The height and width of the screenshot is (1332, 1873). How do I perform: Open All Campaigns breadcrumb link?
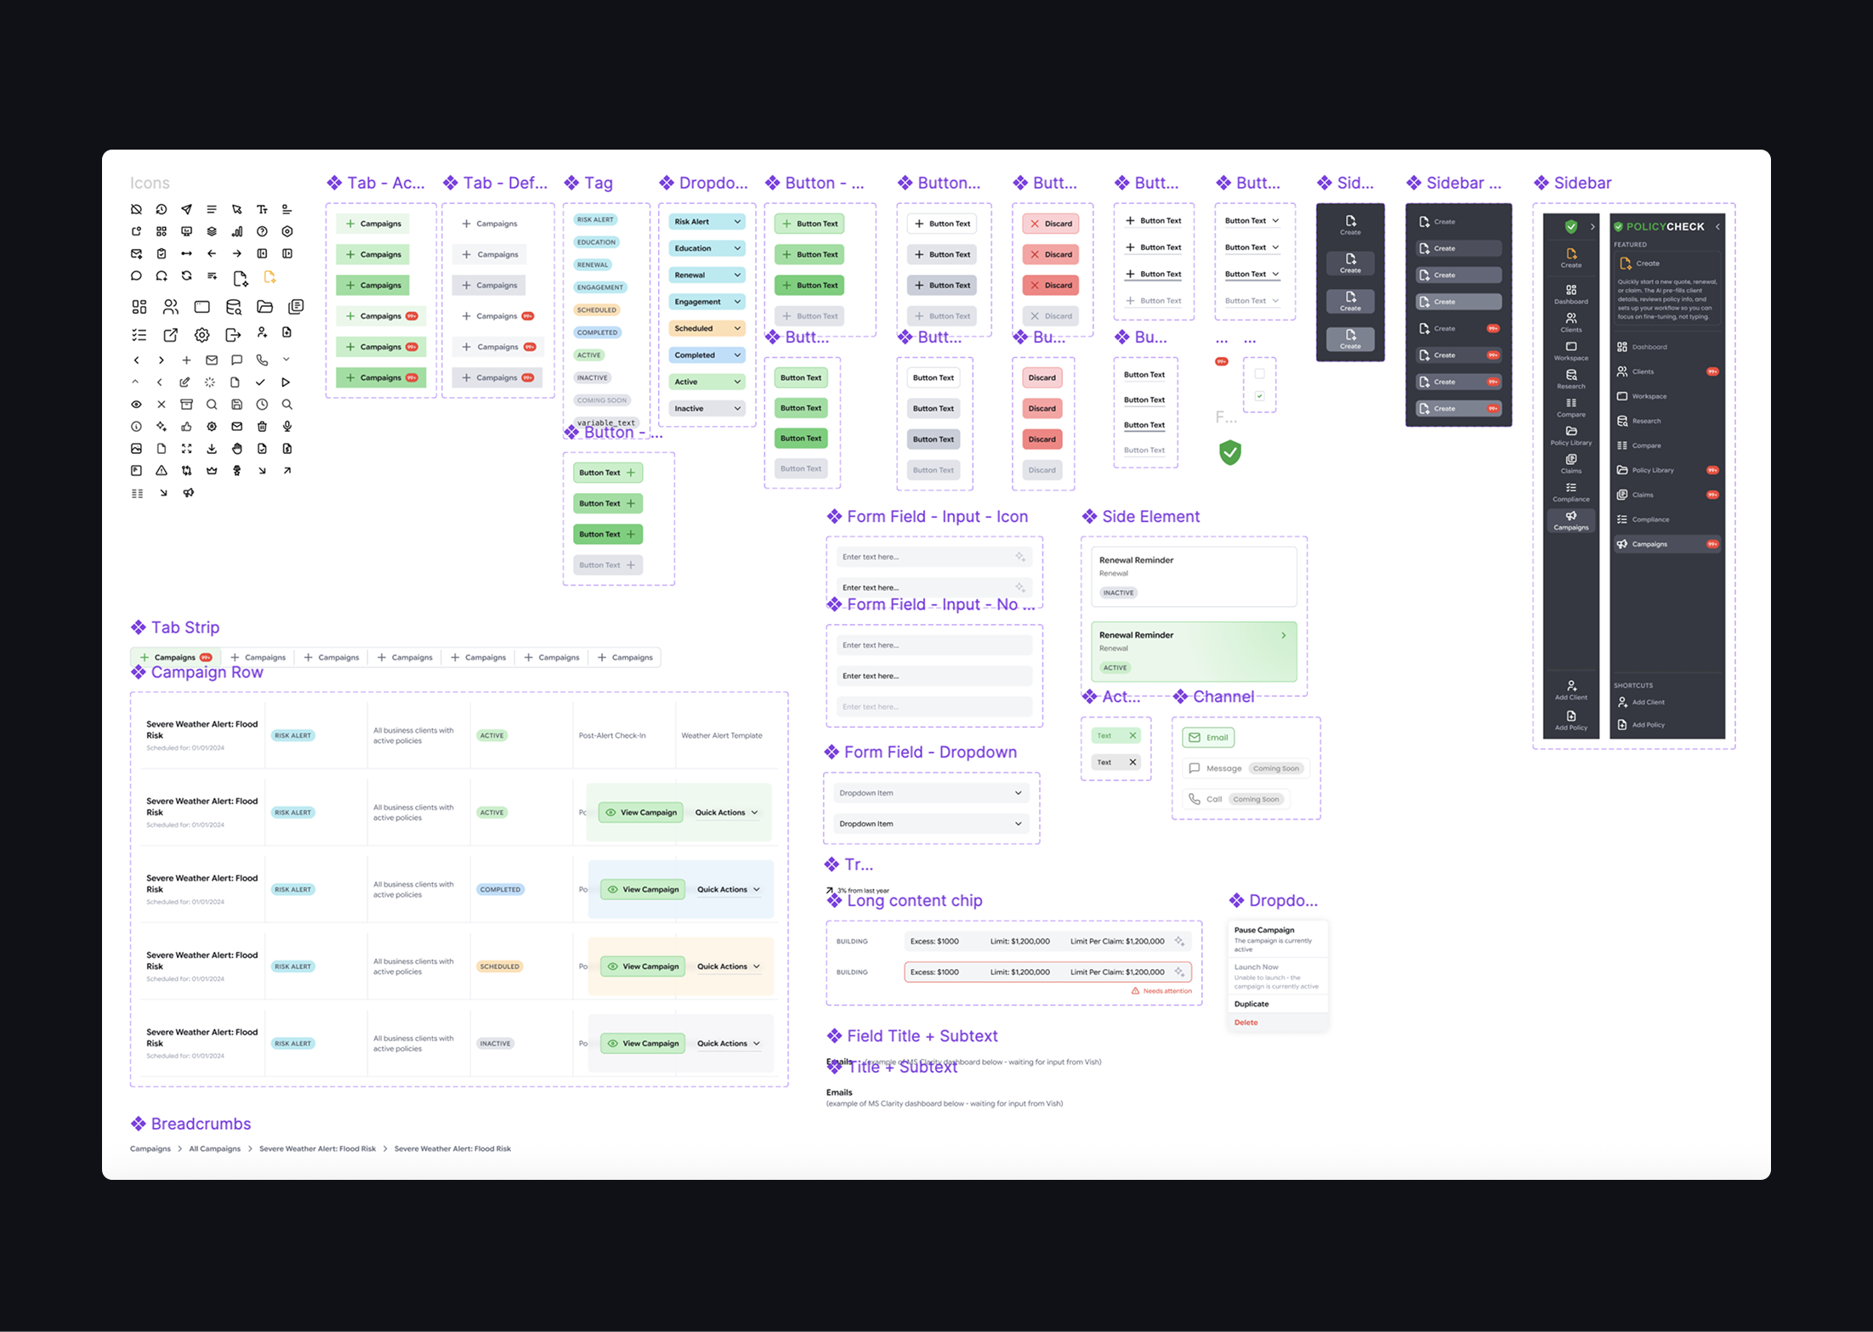[x=214, y=1148]
